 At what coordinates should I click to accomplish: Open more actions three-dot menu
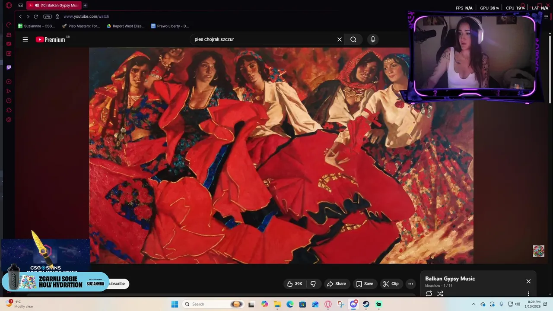pos(411,284)
